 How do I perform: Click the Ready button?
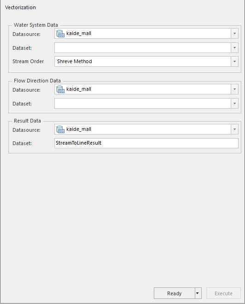click(x=174, y=293)
